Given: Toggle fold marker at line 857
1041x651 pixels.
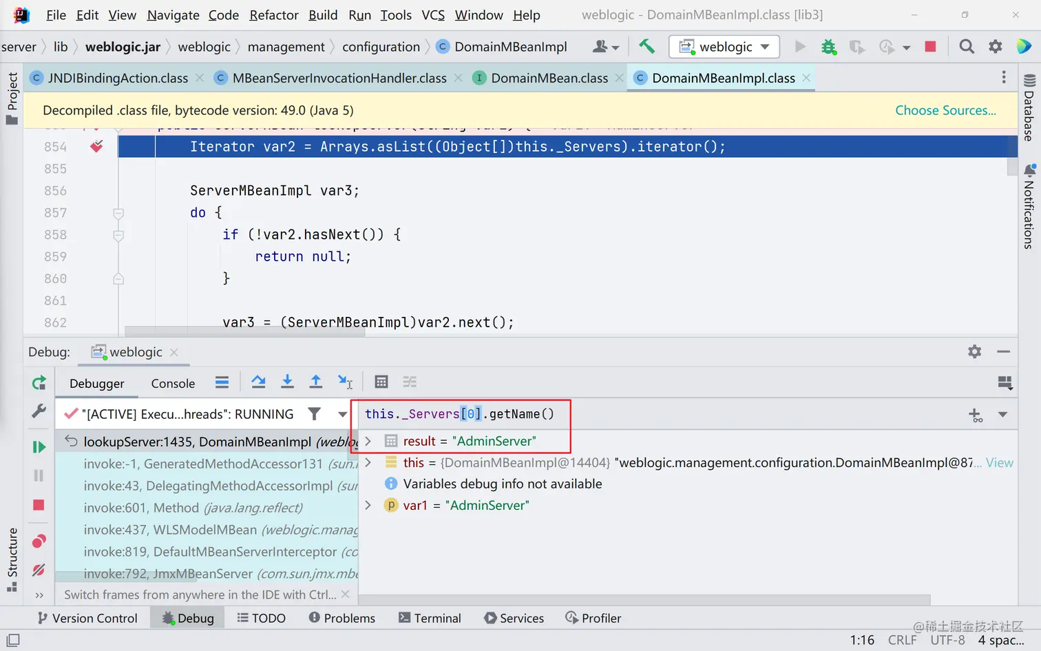Looking at the screenshot, I should click(118, 213).
